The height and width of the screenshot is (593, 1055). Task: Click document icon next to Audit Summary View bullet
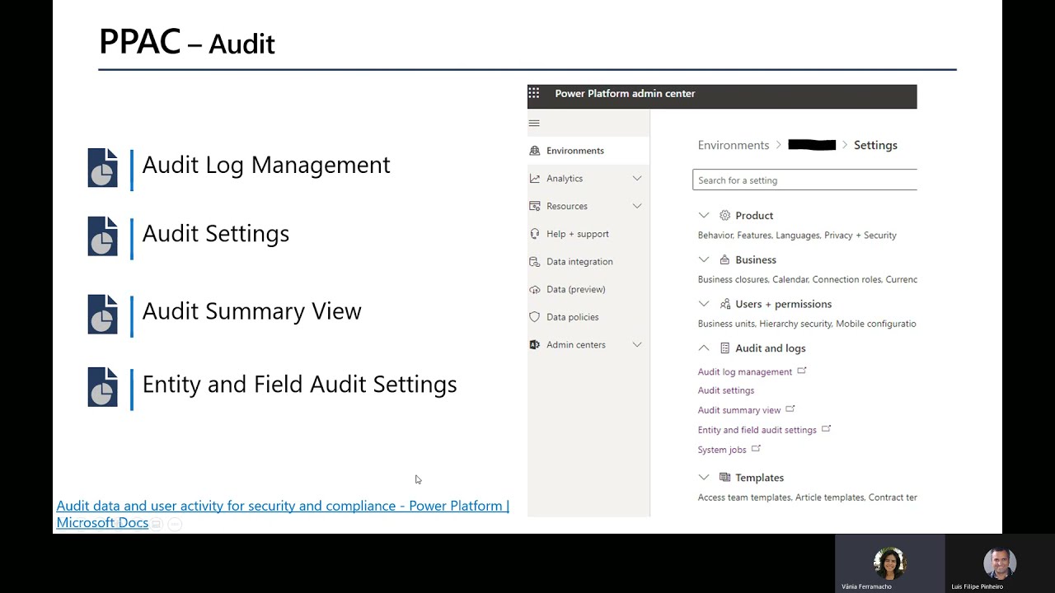103,315
